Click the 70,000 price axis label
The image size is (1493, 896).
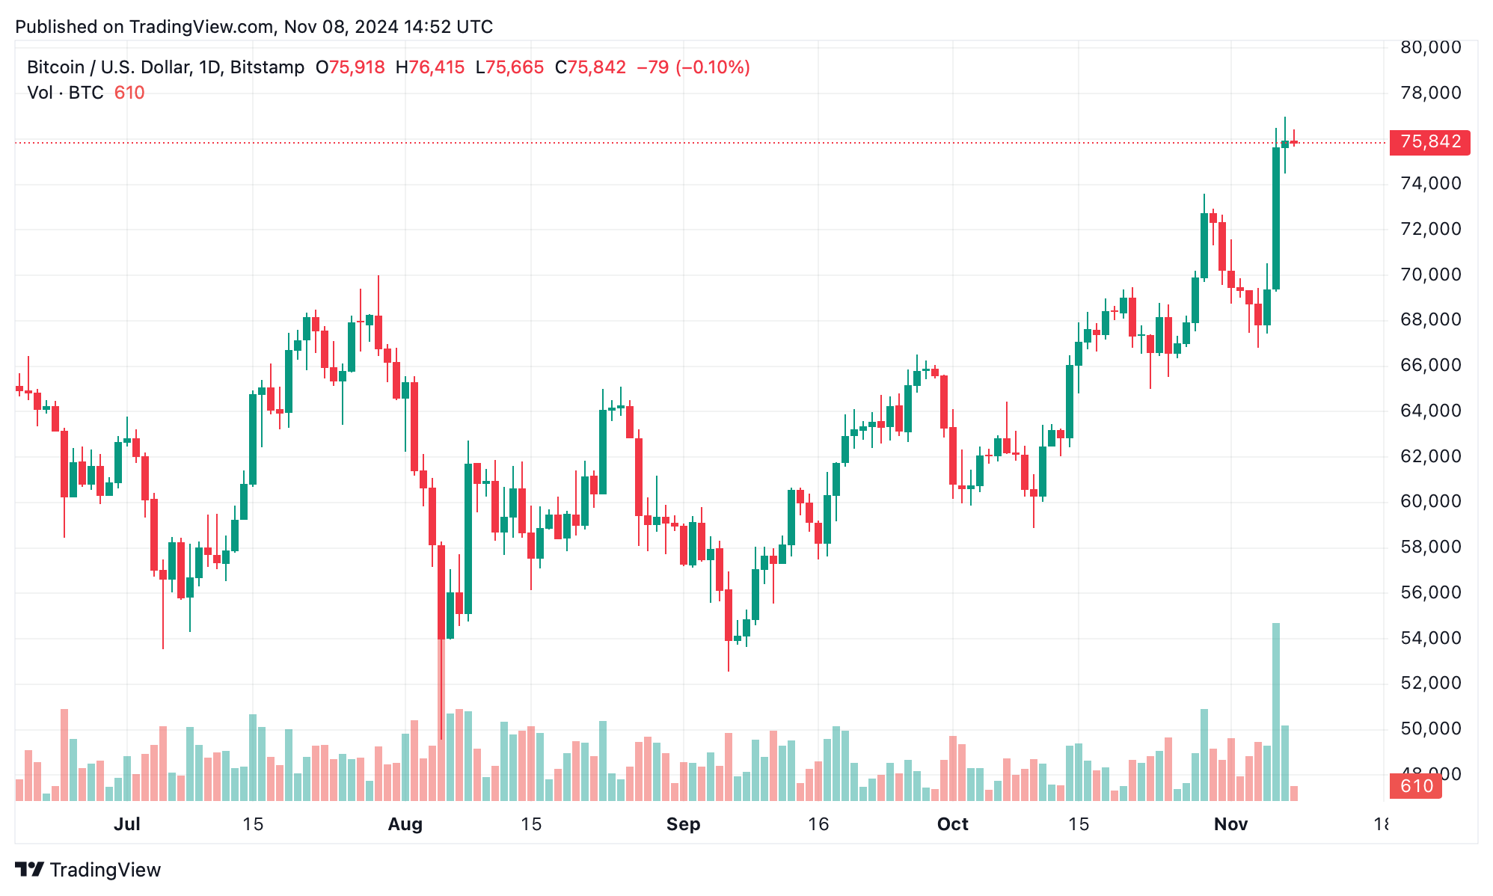(x=1431, y=274)
